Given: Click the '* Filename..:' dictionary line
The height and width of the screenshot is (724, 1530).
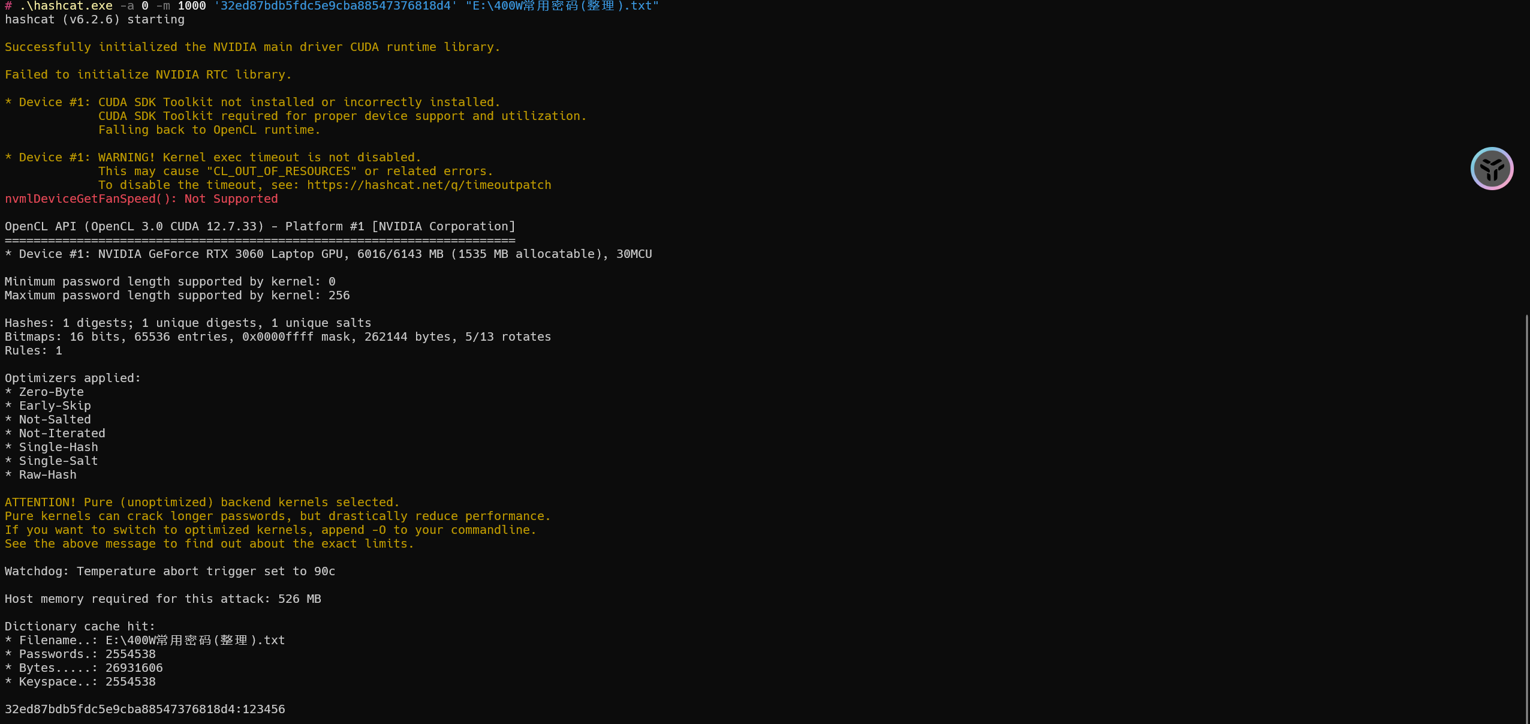Looking at the screenshot, I should tap(145, 640).
